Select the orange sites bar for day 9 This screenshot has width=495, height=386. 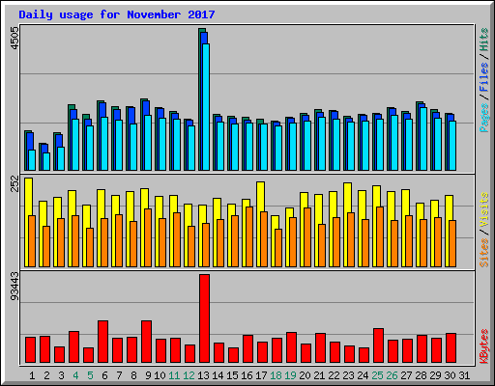pyautogui.click(x=148, y=237)
